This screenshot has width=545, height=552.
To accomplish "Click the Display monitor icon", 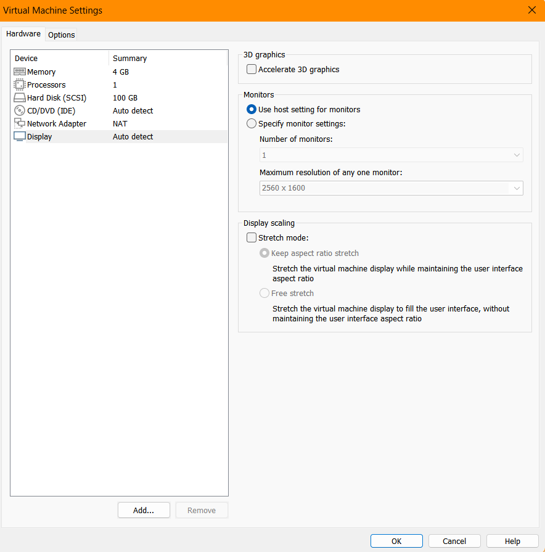I will [19, 136].
